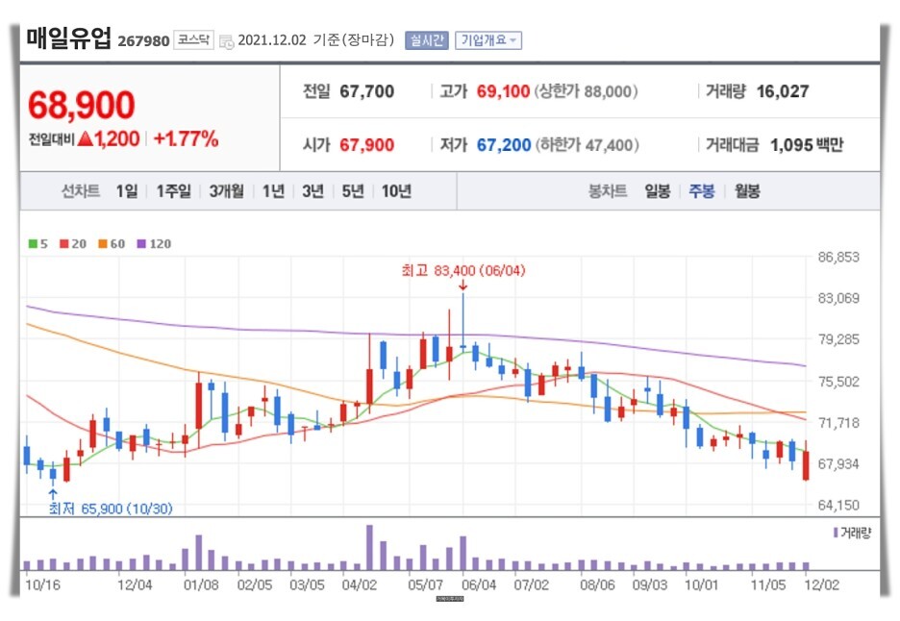The image size is (900, 621).
Task: Click the 06/04 date on the x-axis
Action: click(479, 584)
